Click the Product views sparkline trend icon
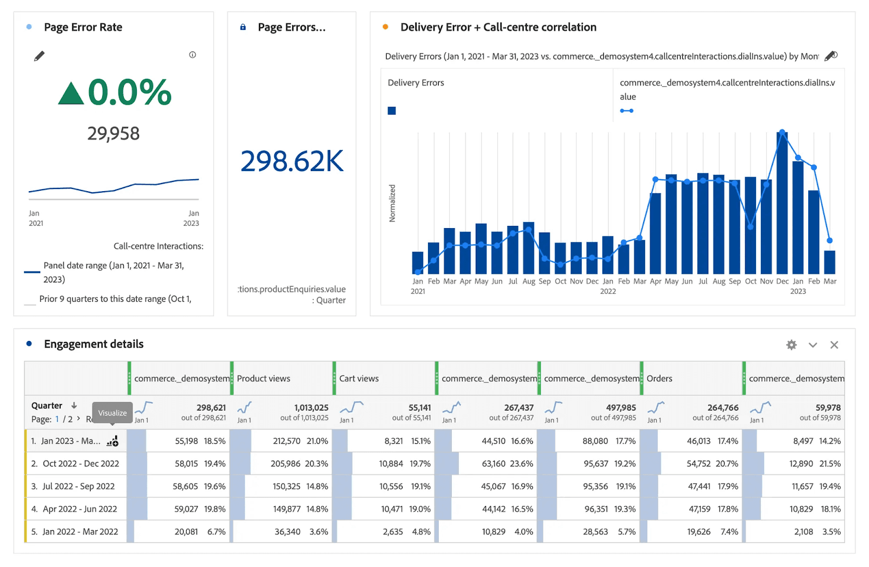Image resolution: width=869 pixels, height=567 pixels. tap(244, 407)
